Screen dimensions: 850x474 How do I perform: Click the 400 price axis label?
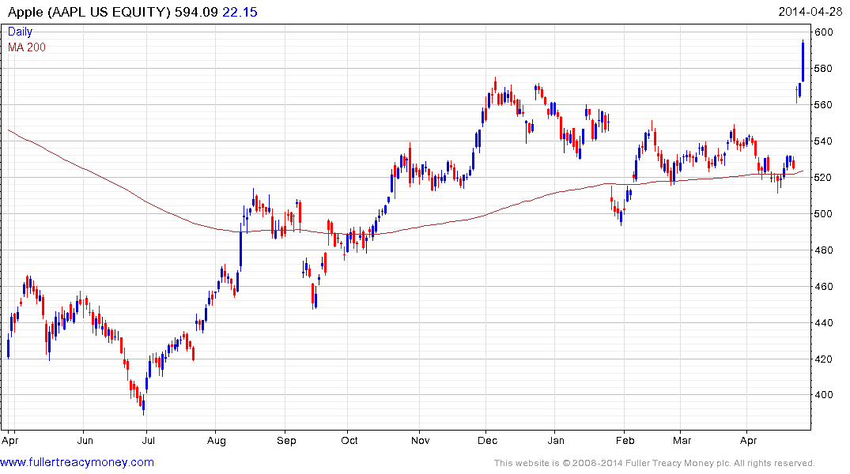823,394
